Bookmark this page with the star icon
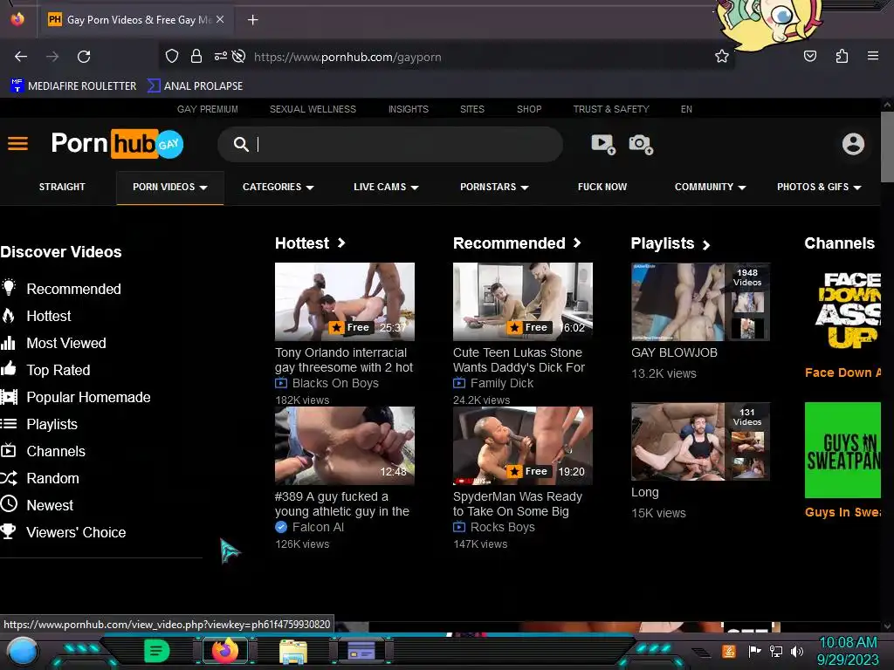894x670 pixels. tap(722, 57)
